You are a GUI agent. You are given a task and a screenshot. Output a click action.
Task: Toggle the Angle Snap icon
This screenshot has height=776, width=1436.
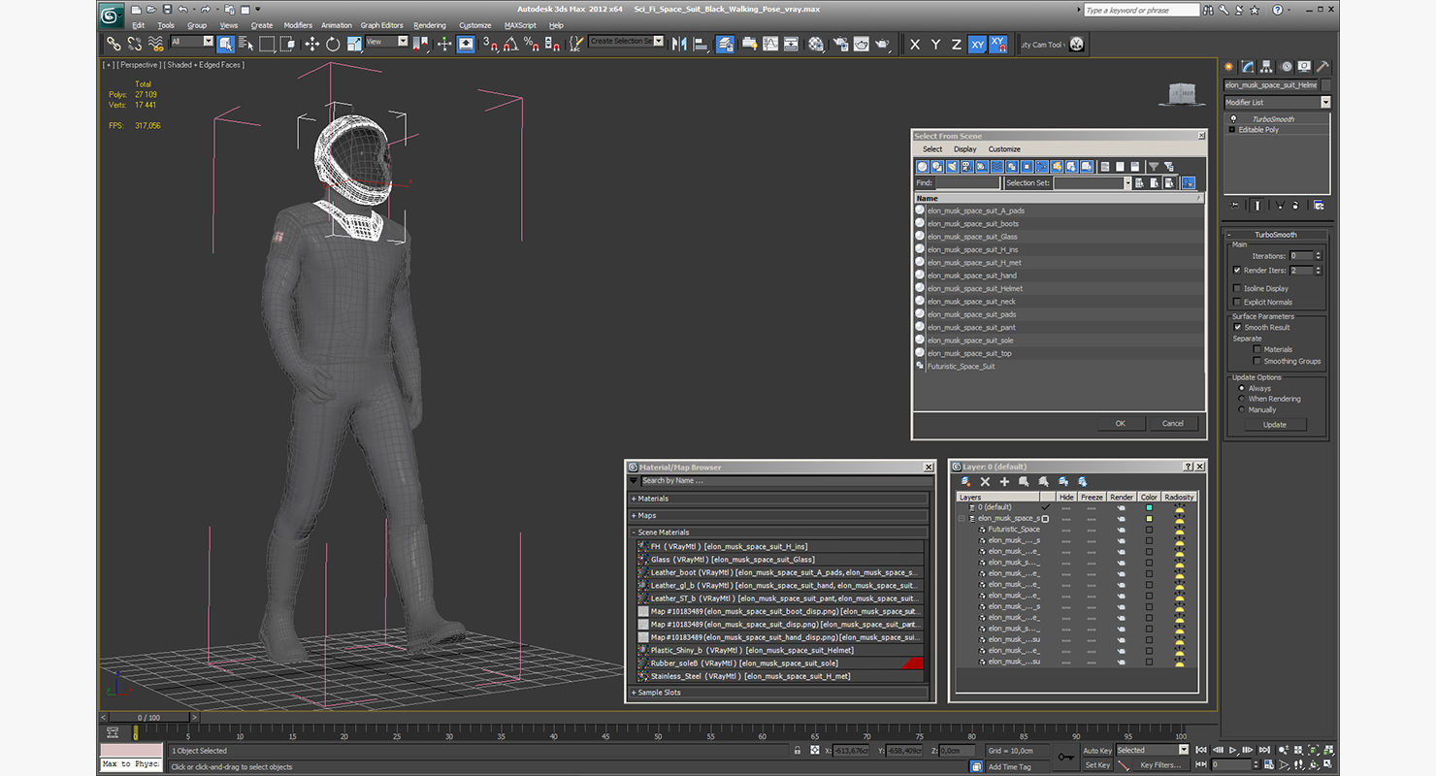point(510,44)
